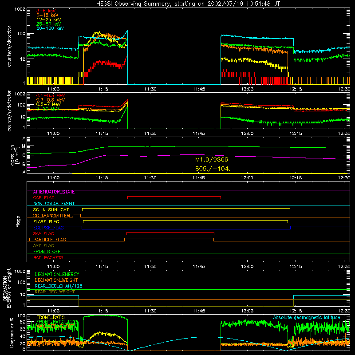This screenshot has height=355, width=355.
Task: Click the cyan 50-100 keV curve peak
Action: tap(127, 31)
